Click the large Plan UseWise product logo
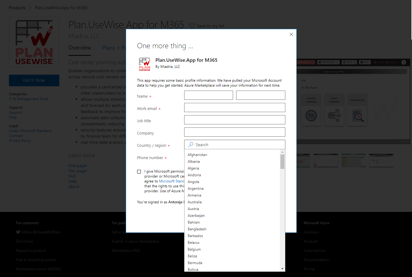The width and height of the screenshot is (412, 277). pos(34,42)
